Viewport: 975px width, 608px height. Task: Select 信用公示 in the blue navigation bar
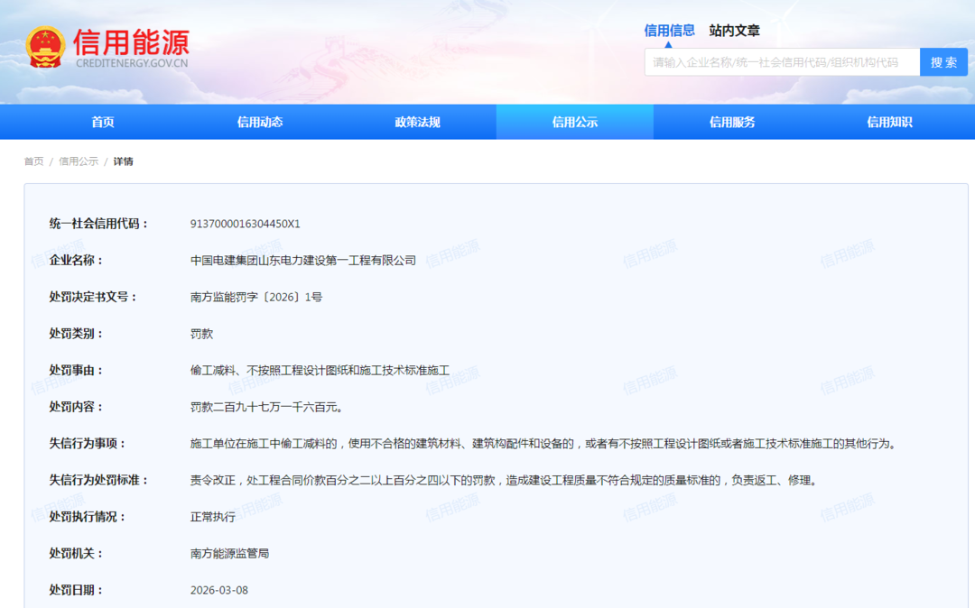[x=574, y=123]
